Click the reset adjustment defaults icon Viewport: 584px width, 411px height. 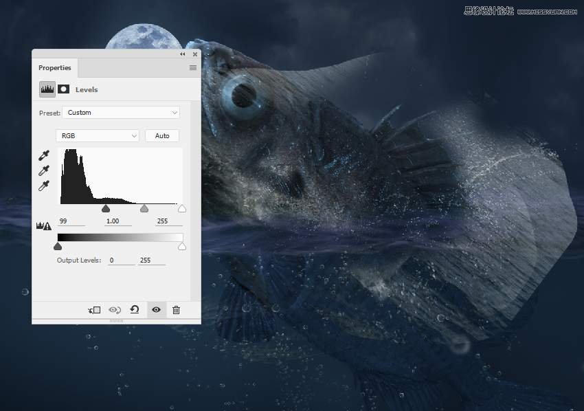pyautogui.click(x=135, y=310)
